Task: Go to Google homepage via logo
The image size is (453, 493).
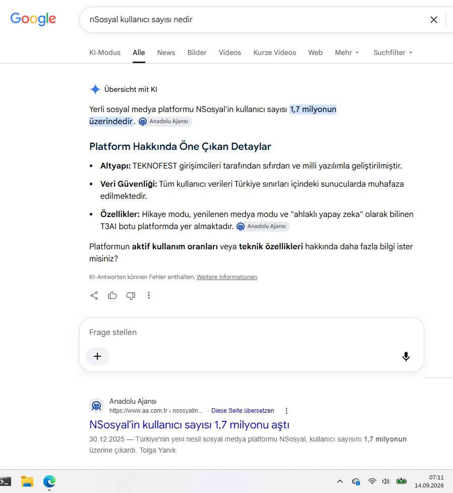Action: 33,19
